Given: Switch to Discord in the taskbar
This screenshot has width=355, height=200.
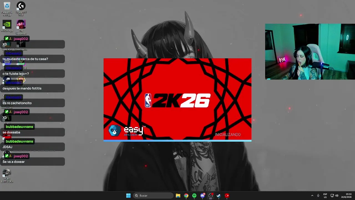Looking at the screenshot, I should coord(202,196).
